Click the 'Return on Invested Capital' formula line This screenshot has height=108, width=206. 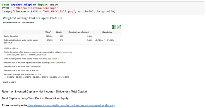[x=44, y=92]
